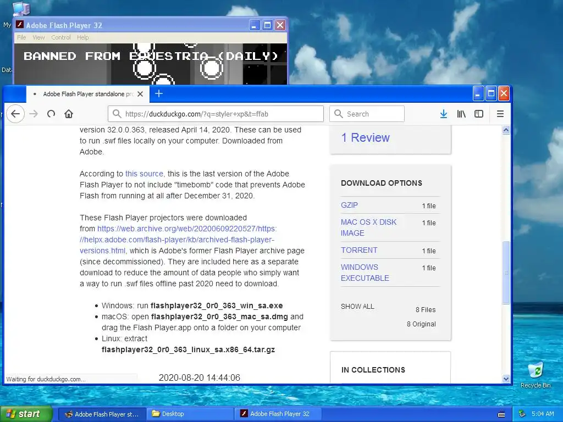Click the magnifier icon in URL bar
This screenshot has height=422, width=563.
(117, 114)
